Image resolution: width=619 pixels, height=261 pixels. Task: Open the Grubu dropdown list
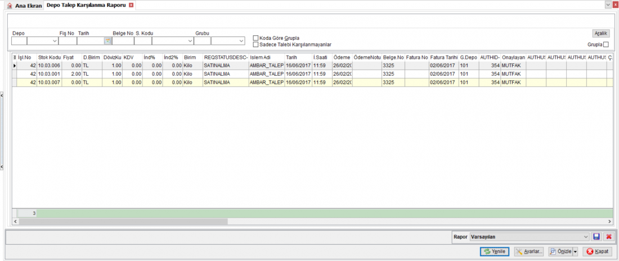[241, 40]
